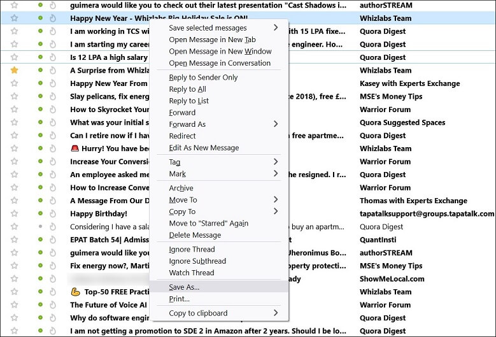The height and width of the screenshot is (337, 496).
Task: Expand the Tag submenu
Action: 219,162
